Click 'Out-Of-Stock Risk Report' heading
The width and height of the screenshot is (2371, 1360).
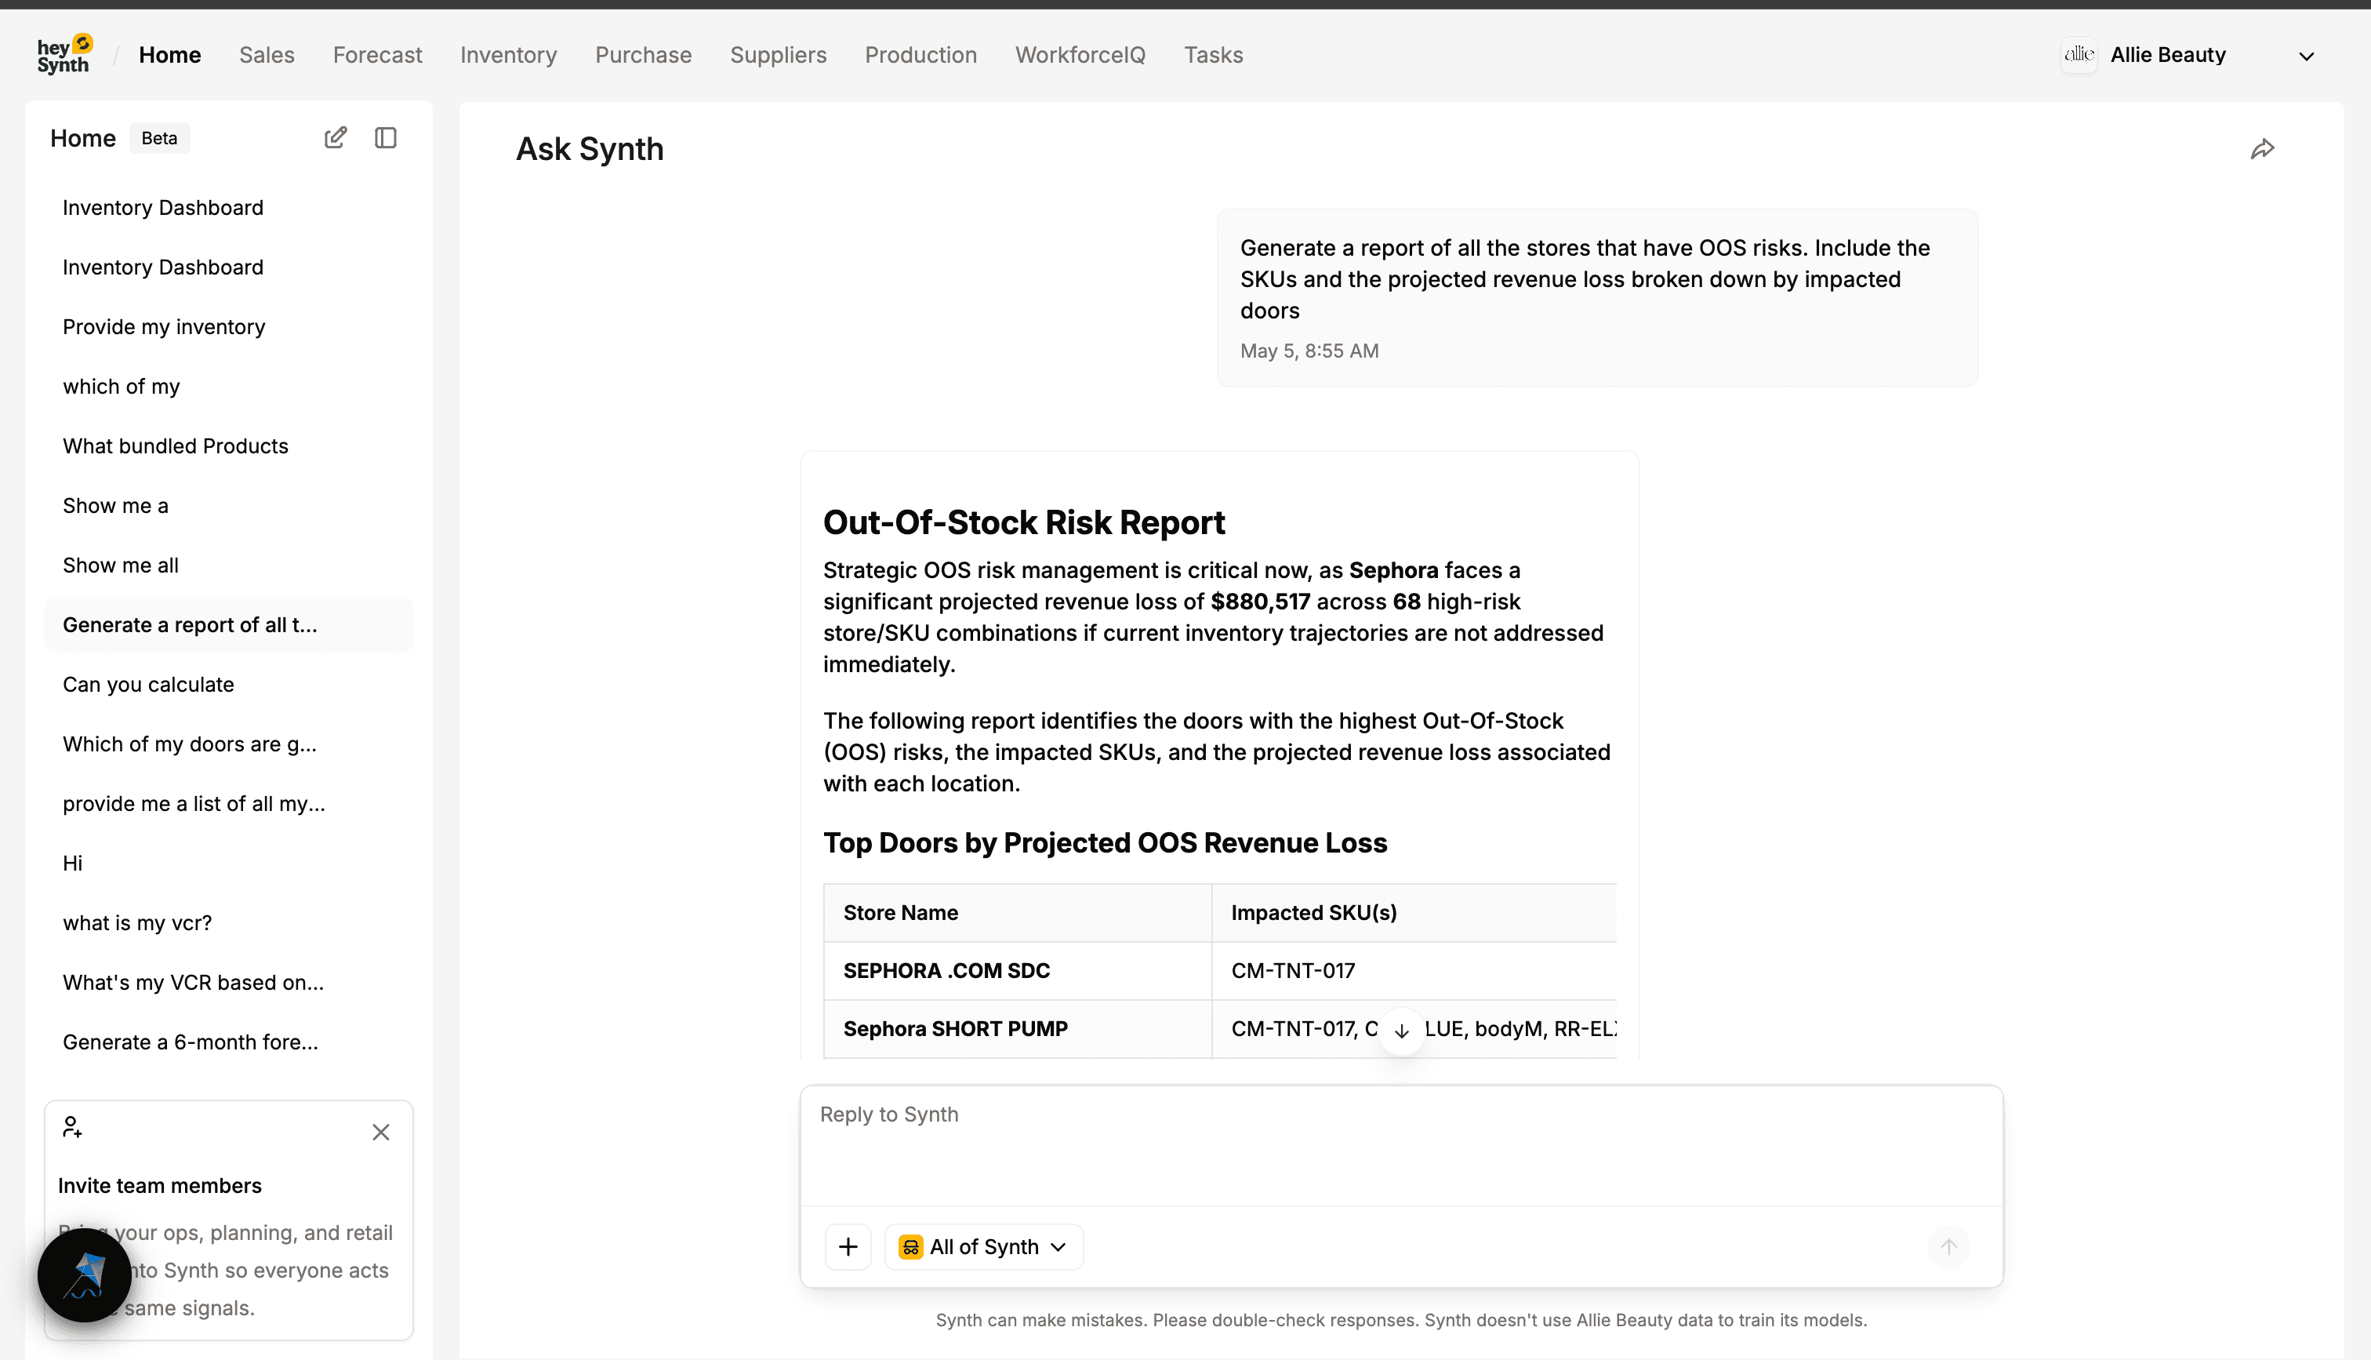(x=1023, y=522)
